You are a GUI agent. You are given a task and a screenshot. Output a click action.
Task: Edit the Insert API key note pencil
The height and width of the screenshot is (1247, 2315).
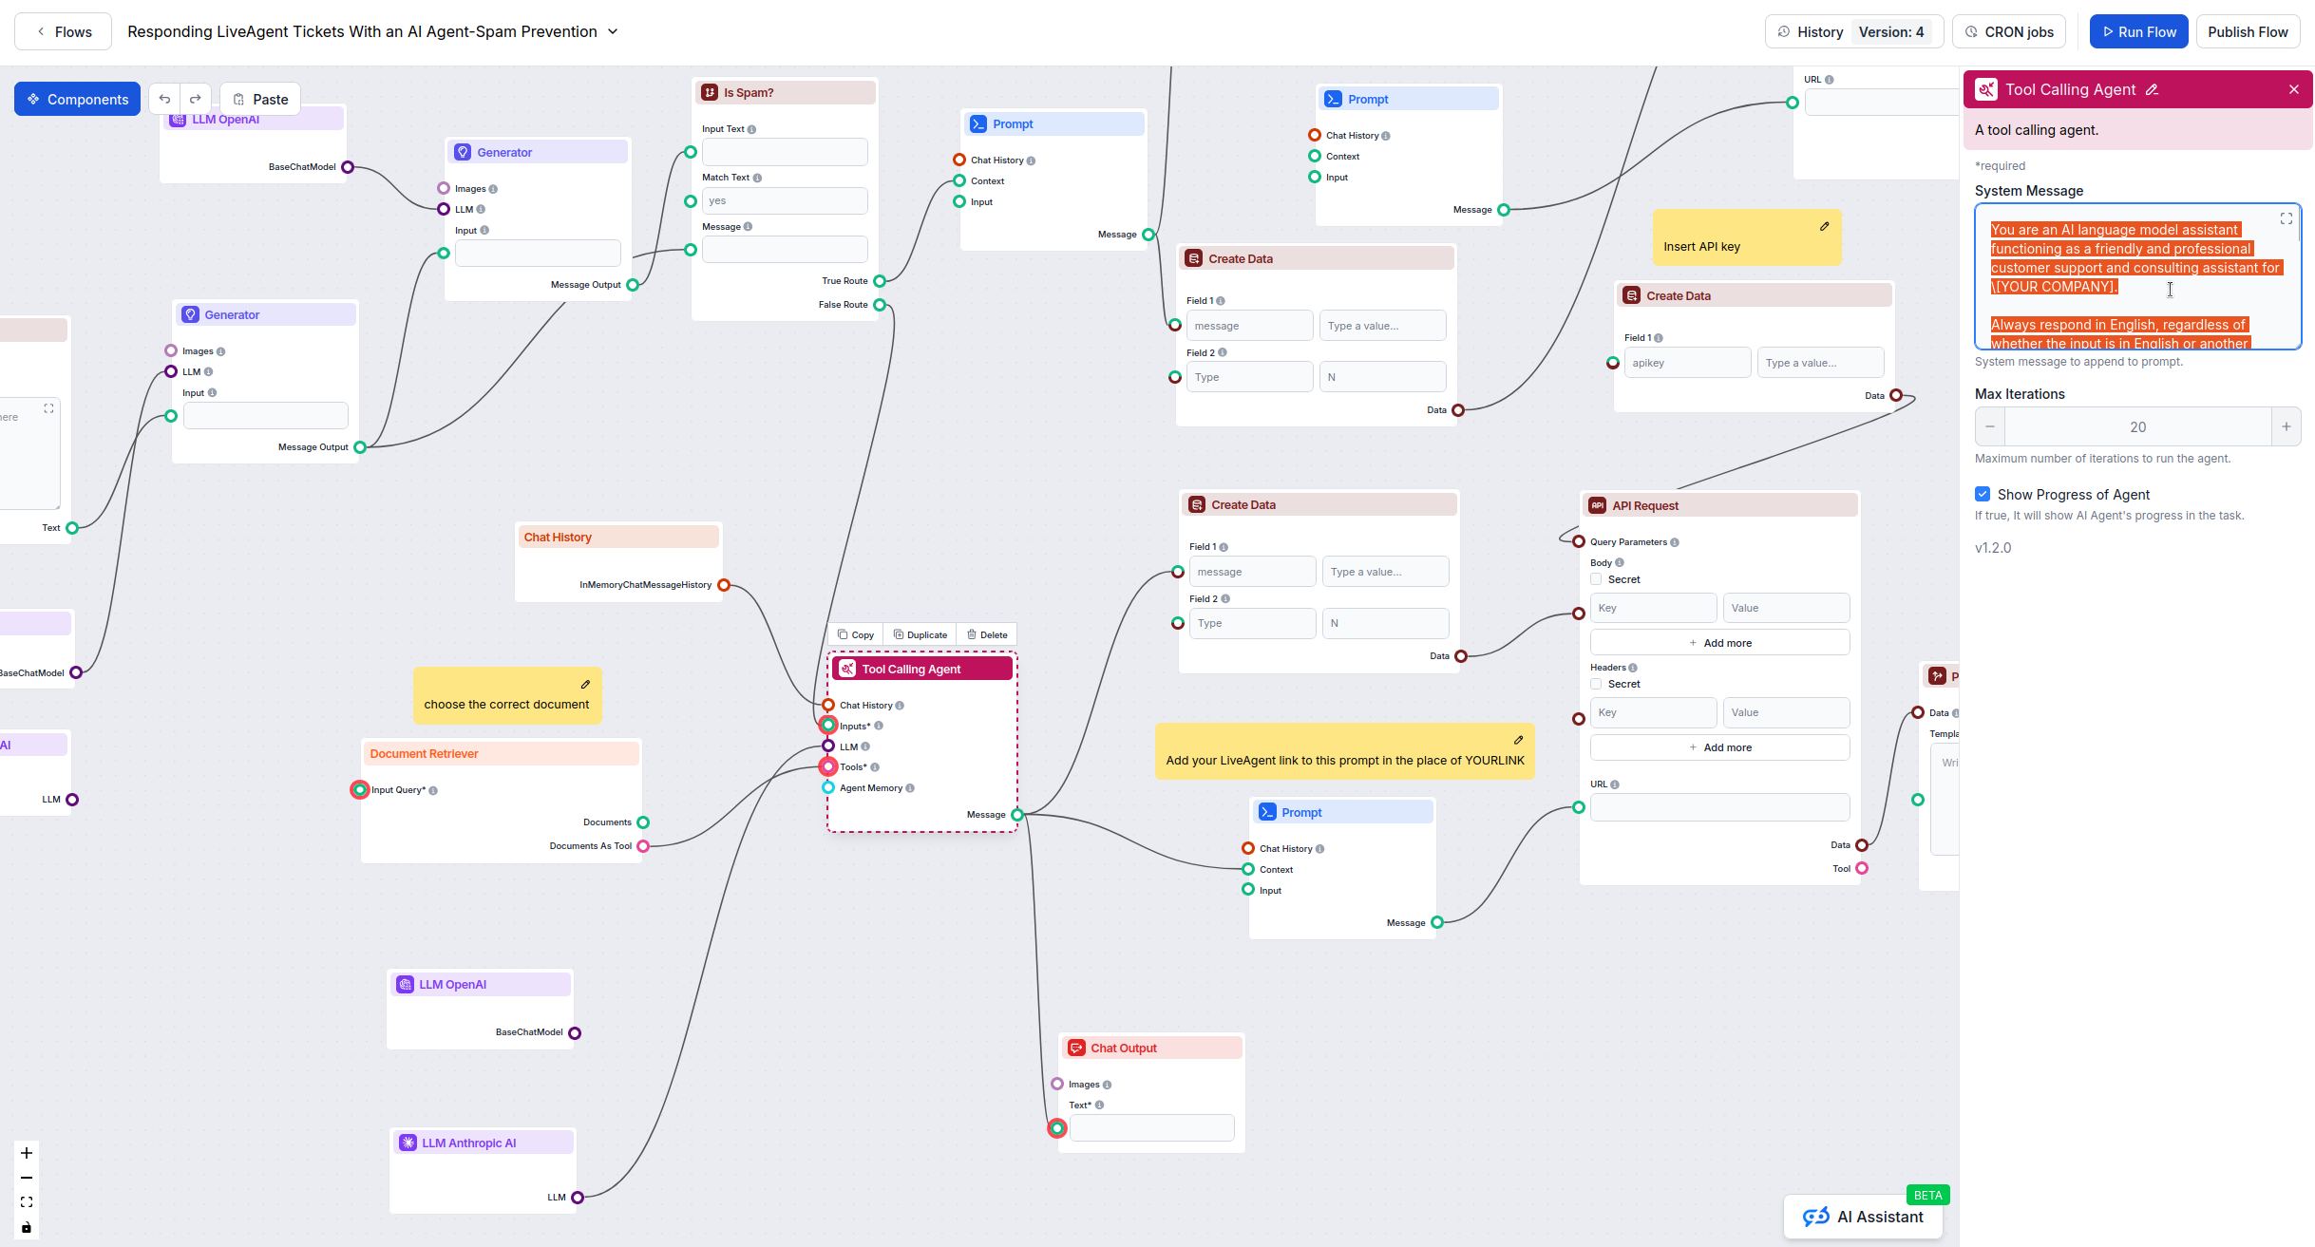coord(1824,226)
